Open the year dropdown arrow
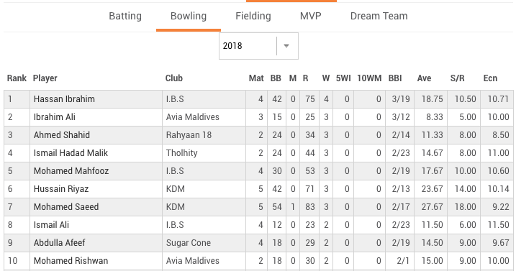The height and width of the screenshot is (271, 516). 286,46
